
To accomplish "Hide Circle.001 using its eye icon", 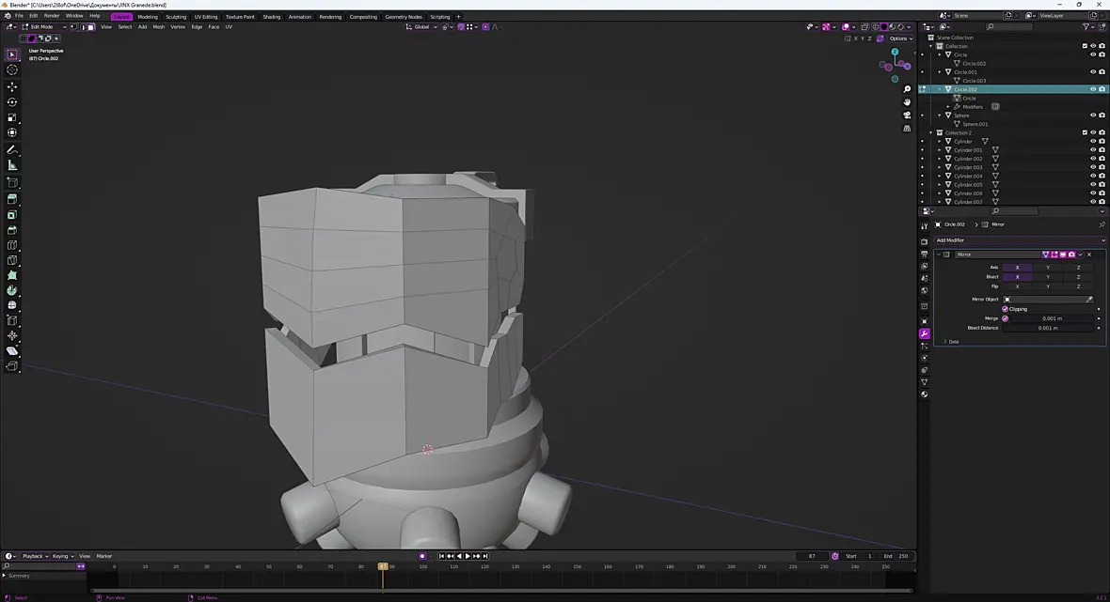I will [x=1092, y=72].
